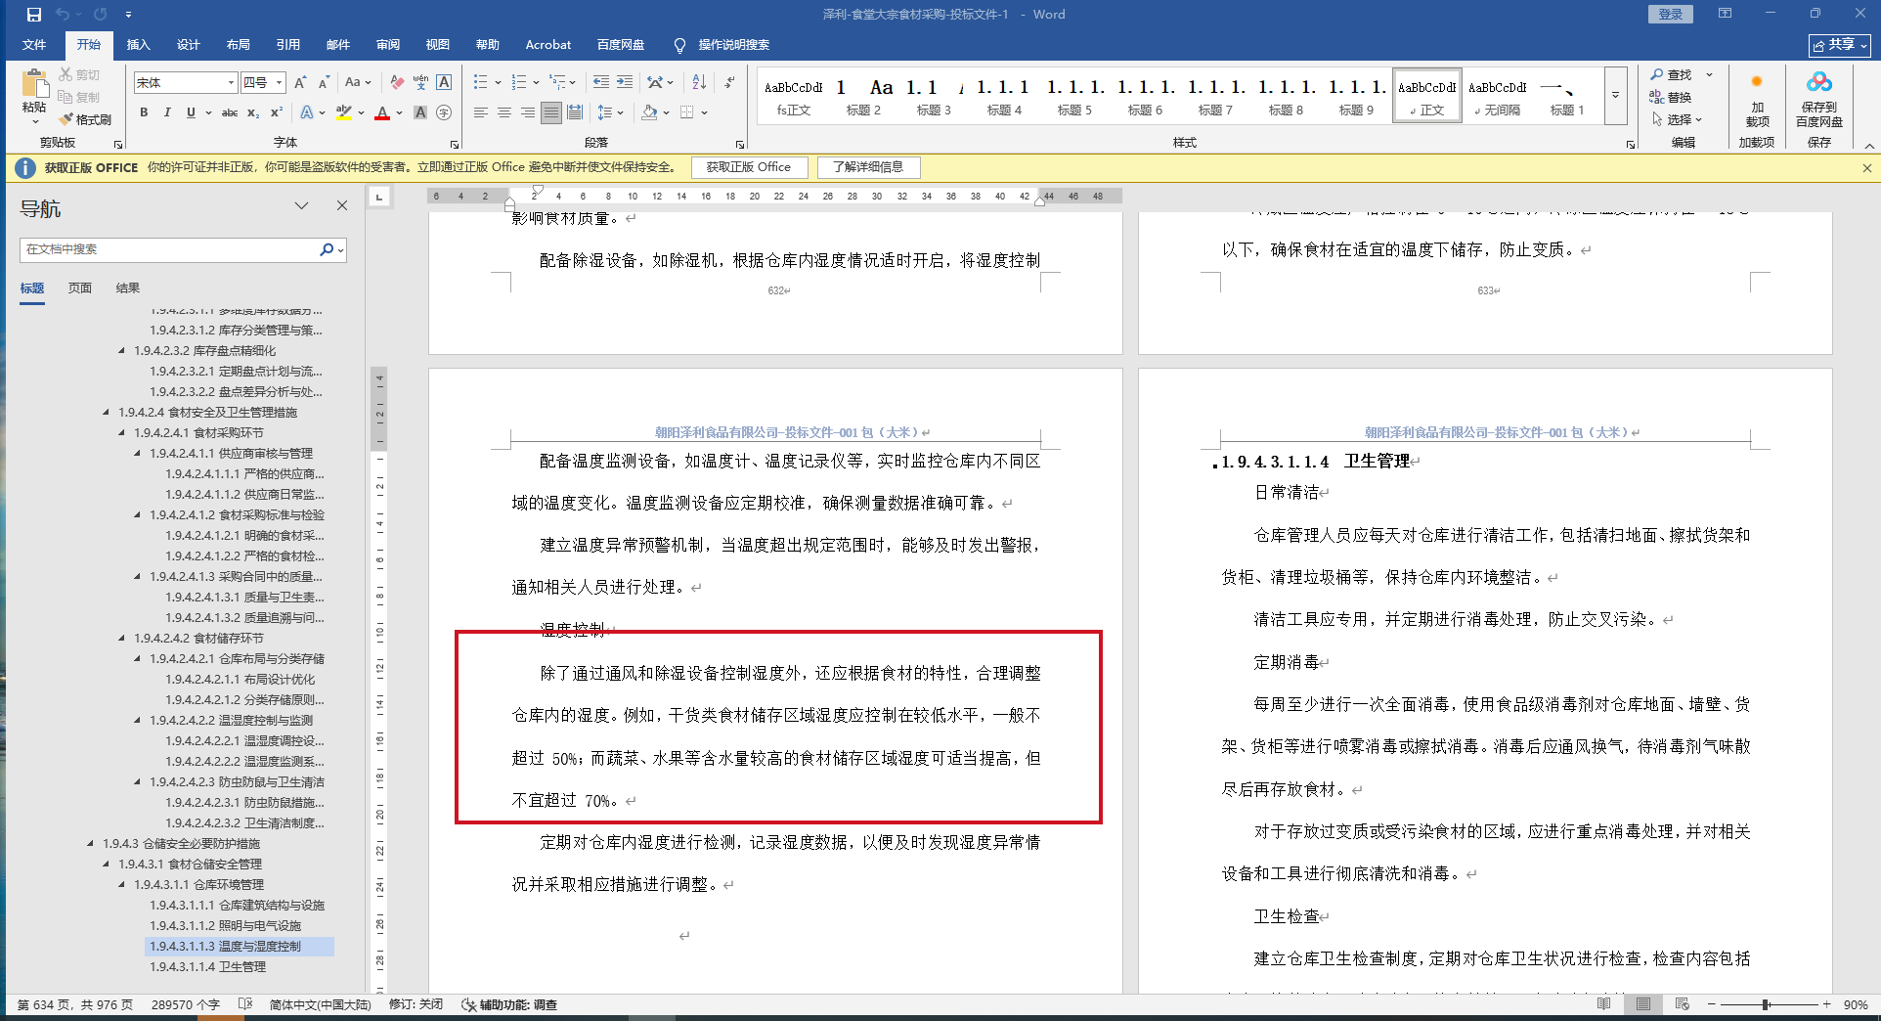Clear all formatting with the eraser icon
This screenshot has width=1881, height=1021.
397,83
